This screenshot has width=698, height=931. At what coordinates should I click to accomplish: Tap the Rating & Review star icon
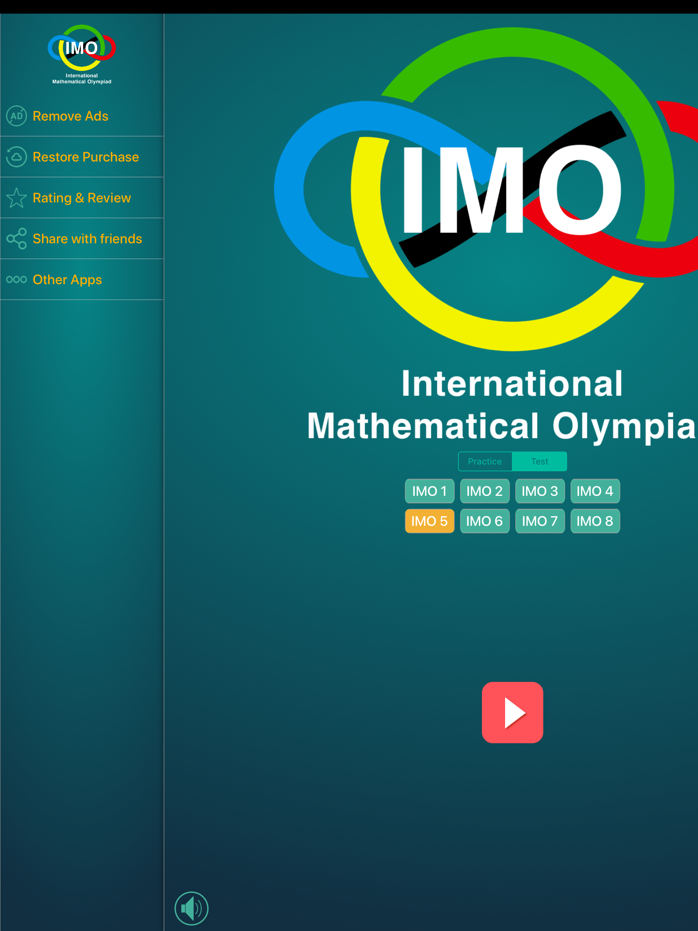(x=16, y=198)
